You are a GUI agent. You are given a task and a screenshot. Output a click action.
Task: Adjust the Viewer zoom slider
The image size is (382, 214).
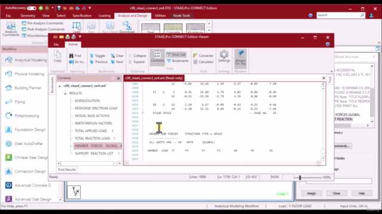(x=300, y=178)
